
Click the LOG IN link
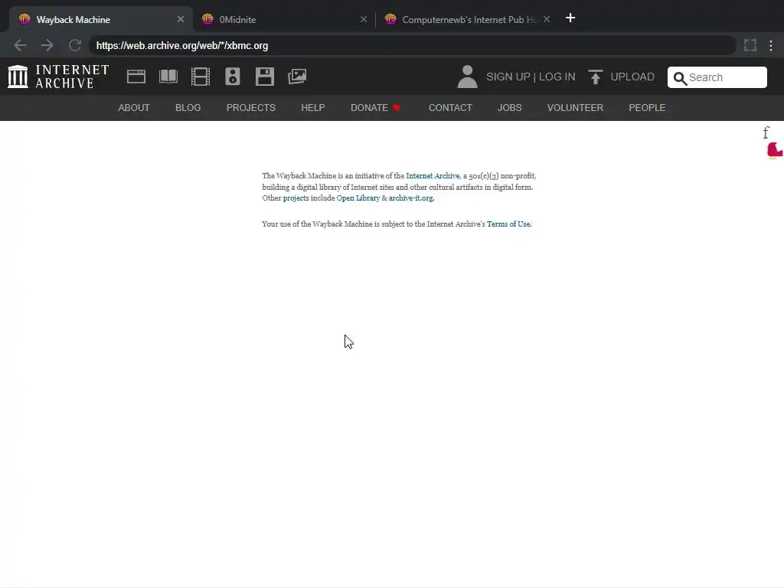(x=557, y=77)
